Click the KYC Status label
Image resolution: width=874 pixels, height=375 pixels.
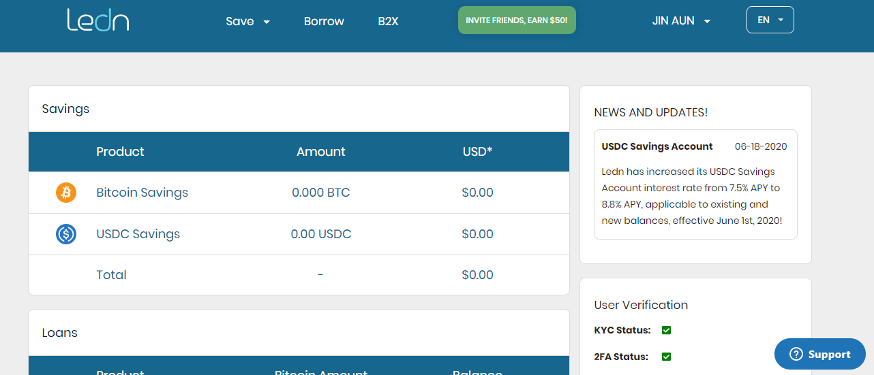622,330
